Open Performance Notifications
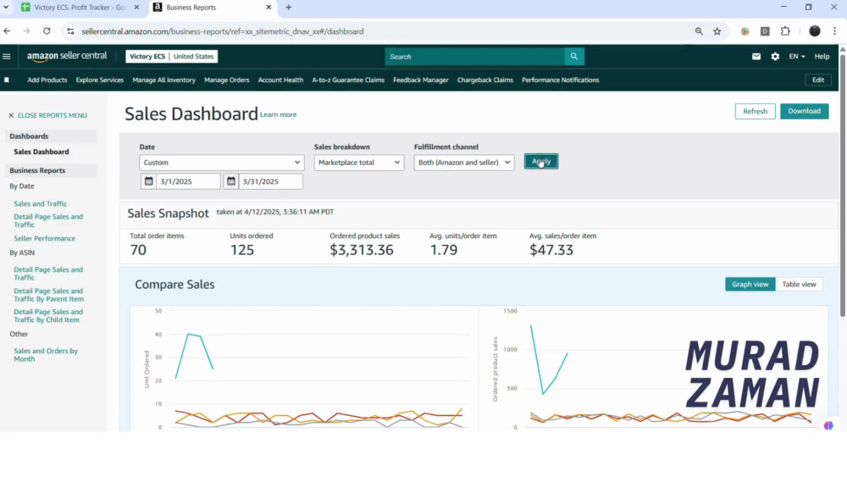 [560, 80]
